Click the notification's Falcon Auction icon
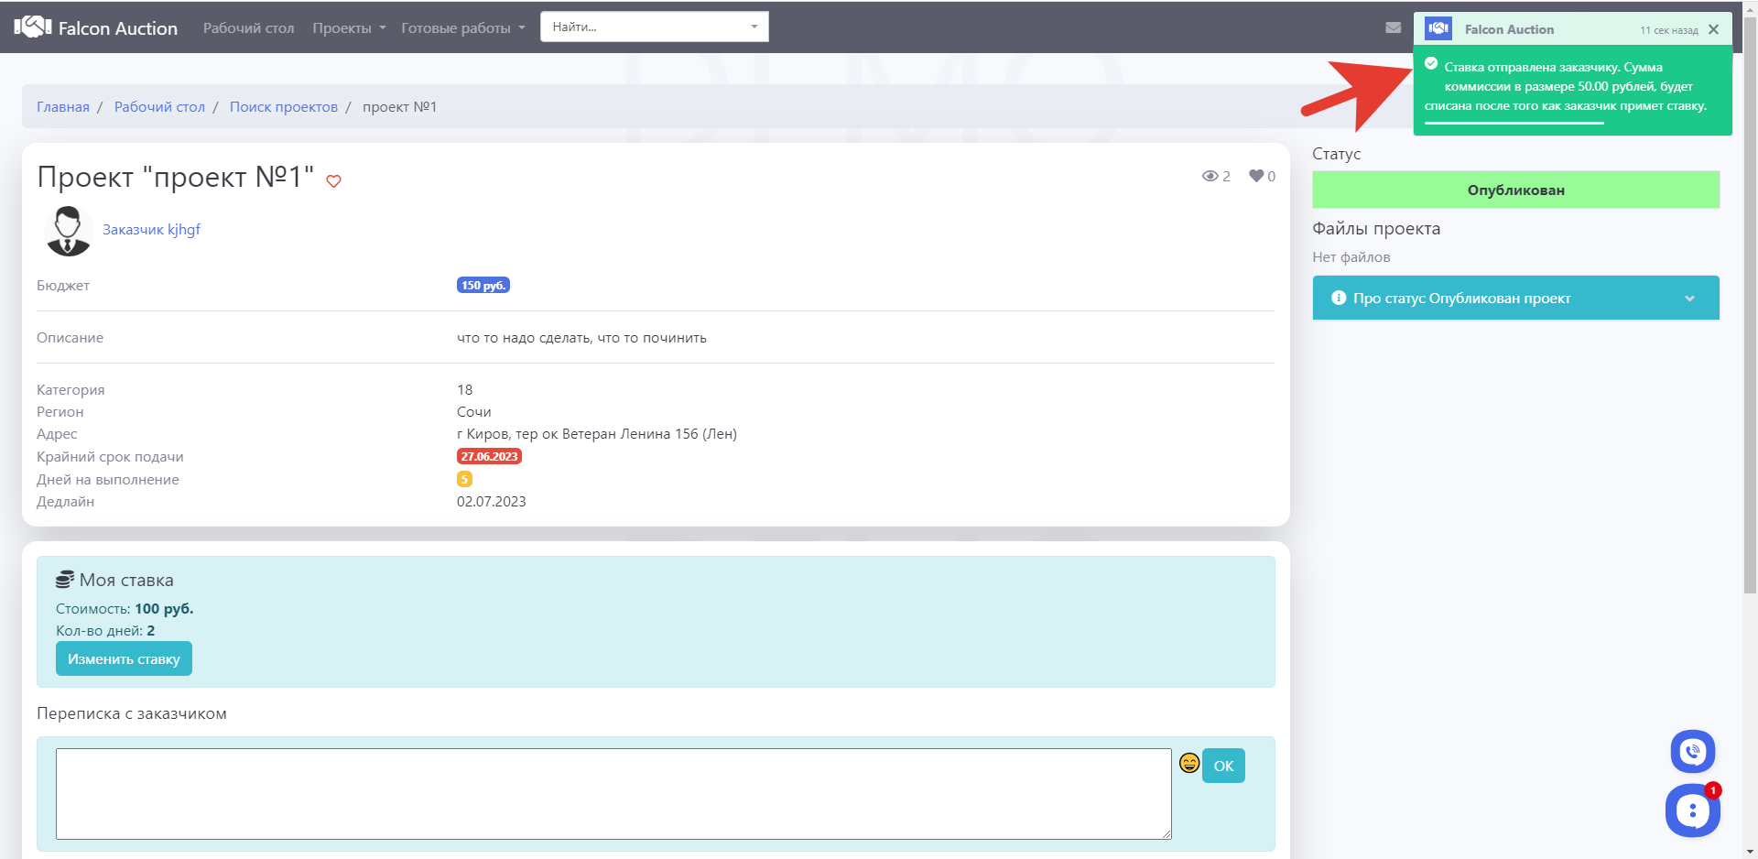 click(x=1438, y=29)
